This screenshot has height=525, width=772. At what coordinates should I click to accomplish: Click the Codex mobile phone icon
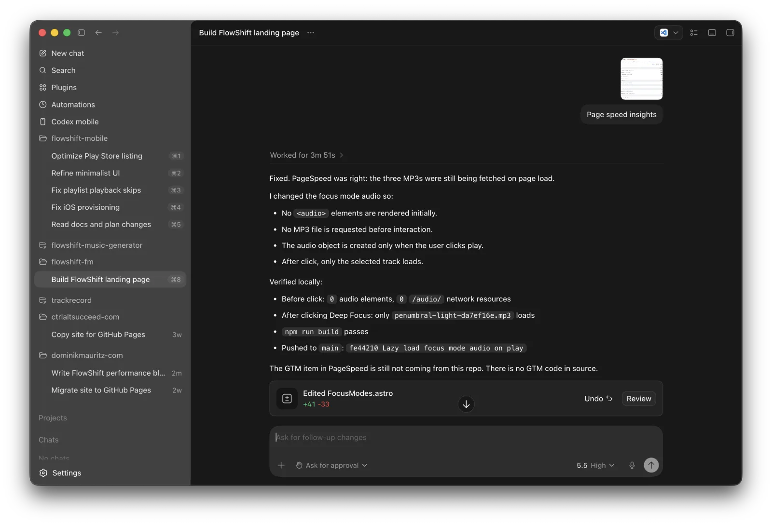[x=42, y=121]
